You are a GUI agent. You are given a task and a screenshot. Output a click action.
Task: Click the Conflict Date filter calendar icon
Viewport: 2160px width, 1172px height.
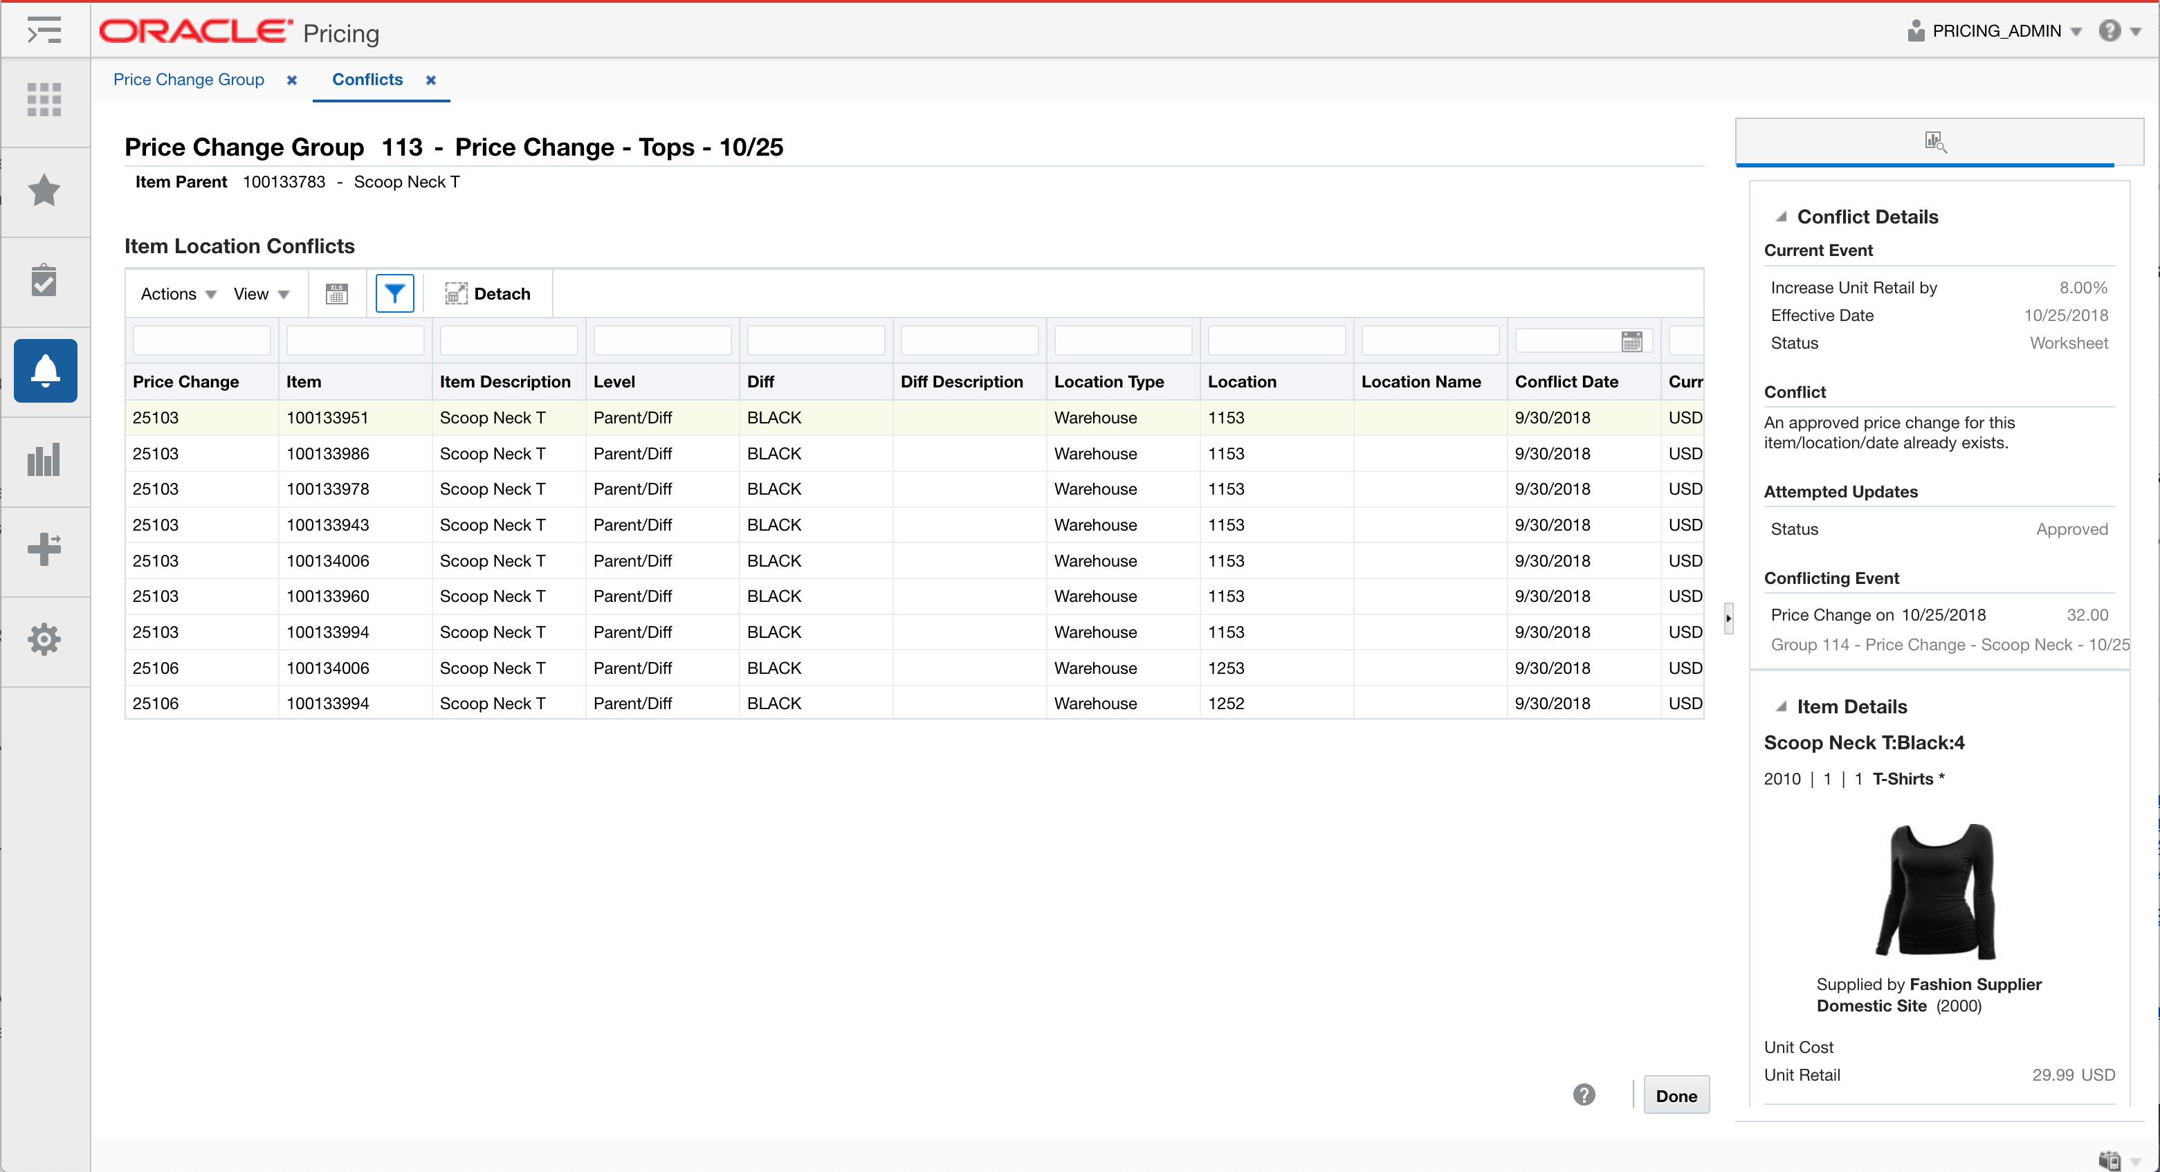tap(1631, 341)
